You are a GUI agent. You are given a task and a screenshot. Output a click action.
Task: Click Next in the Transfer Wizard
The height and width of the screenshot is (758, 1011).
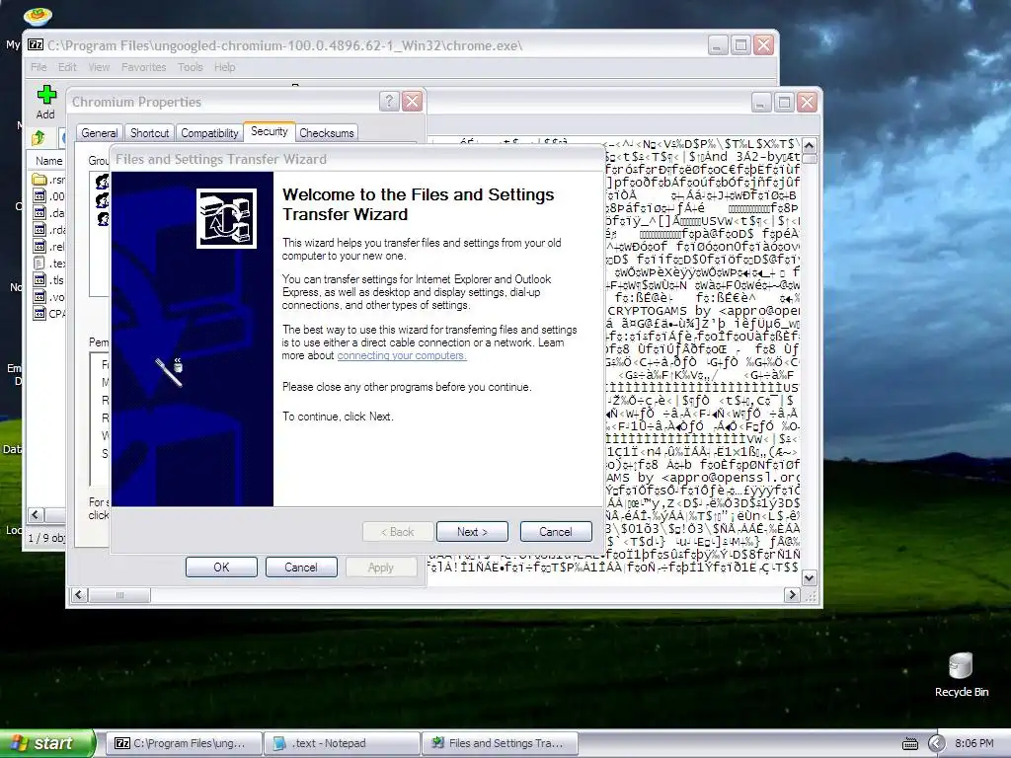click(472, 532)
